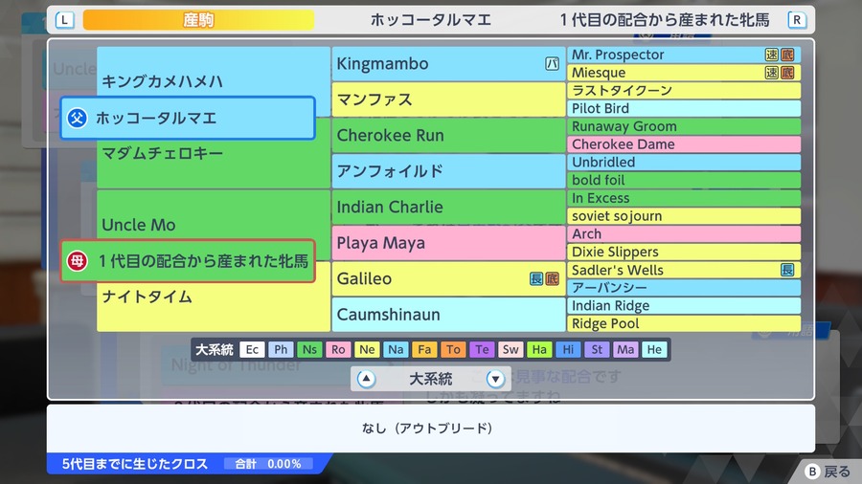
Task: Click the Indian Charlie pedigree cell
Action: tap(448, 207)
